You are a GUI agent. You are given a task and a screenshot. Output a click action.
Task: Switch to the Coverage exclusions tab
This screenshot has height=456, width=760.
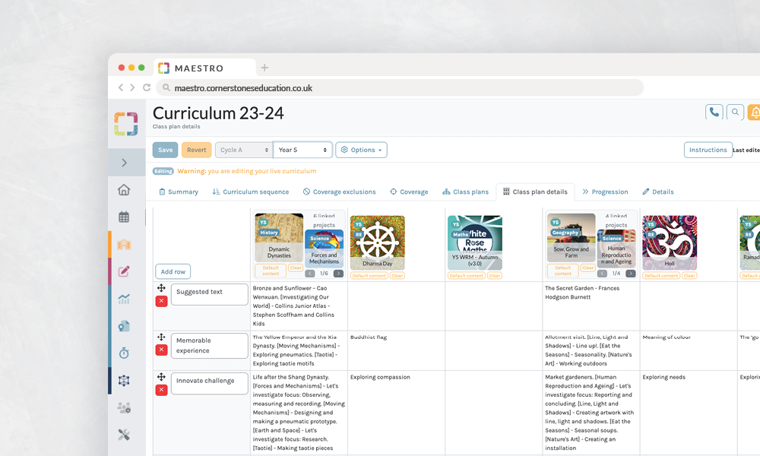point(338,192)
